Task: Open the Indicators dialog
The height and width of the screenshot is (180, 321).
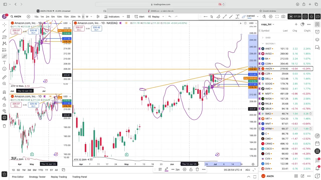Action: coord(112,16)
